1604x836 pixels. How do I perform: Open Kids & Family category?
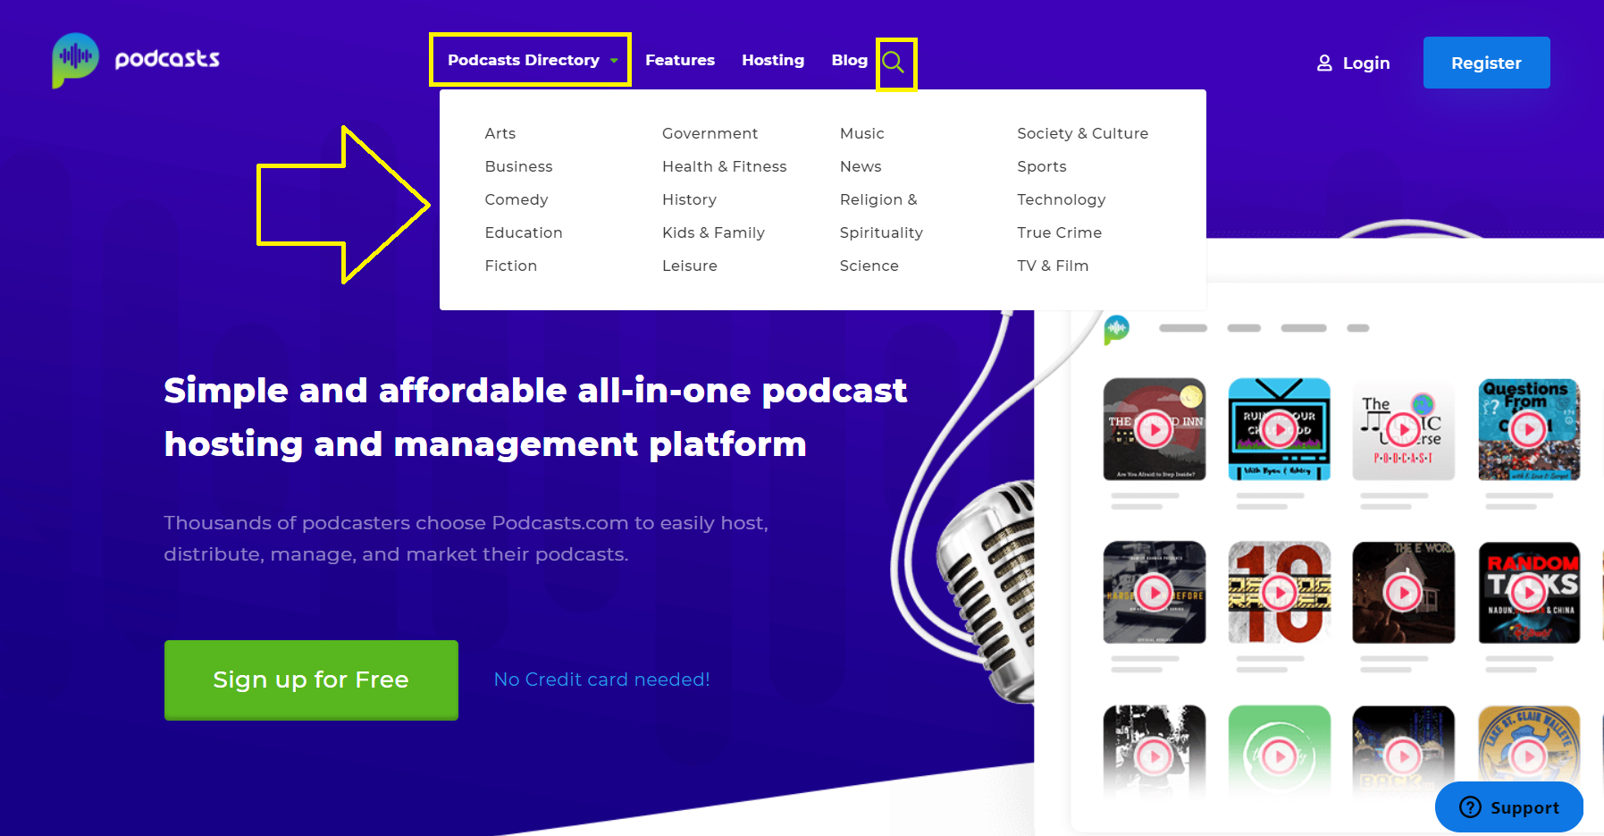[713, 232]
